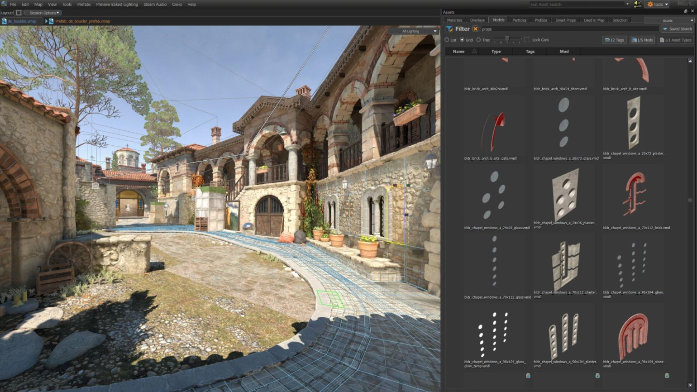This screenshot has height=392, width=697.
Task: Open the 12 Tags filter
Action: (x=614, y=40)
